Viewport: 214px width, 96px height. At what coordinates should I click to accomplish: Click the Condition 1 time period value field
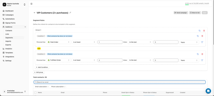pyautogui.click(x=166, y=42)
